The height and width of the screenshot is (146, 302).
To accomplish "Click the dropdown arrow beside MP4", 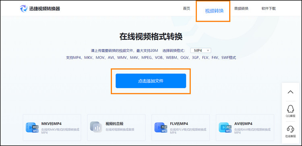I will (x=208, y=51).
